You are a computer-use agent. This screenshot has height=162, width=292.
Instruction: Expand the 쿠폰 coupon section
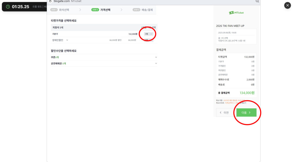coord(156,57)
